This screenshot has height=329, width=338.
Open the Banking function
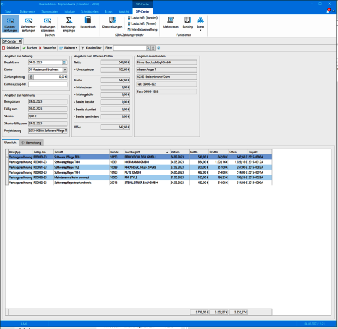click(188, 23)
